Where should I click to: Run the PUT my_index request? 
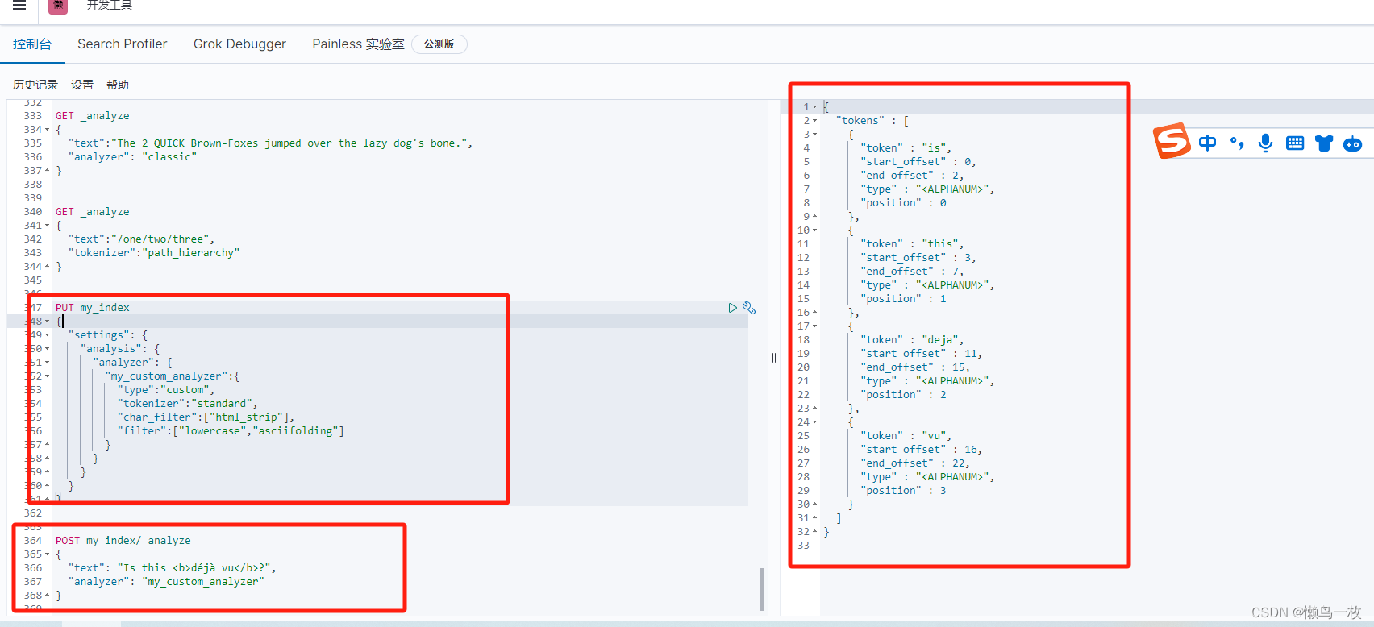[732, 308]
